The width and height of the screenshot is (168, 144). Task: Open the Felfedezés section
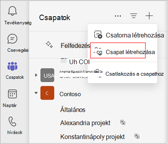pyautogui.click(x=75, y=46)
